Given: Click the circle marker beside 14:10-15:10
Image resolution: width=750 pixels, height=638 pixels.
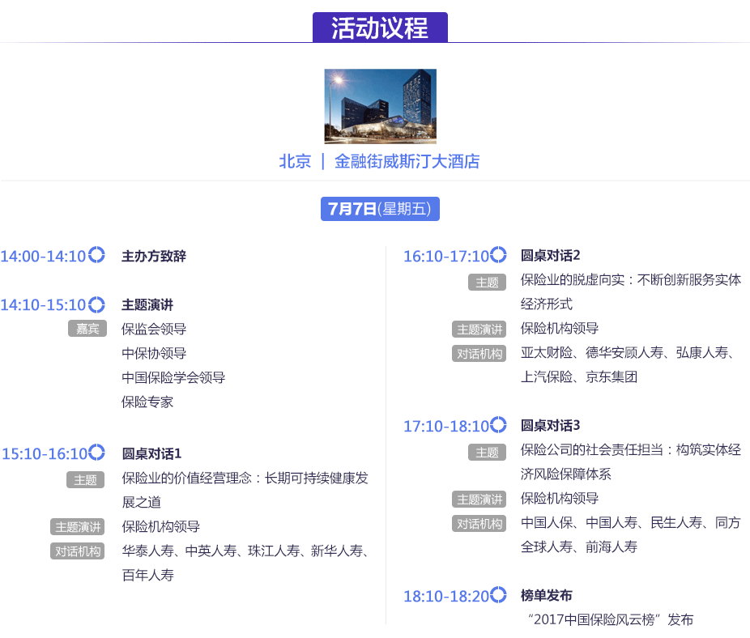Looking at the screenshot, I should (x=96, y=304).
